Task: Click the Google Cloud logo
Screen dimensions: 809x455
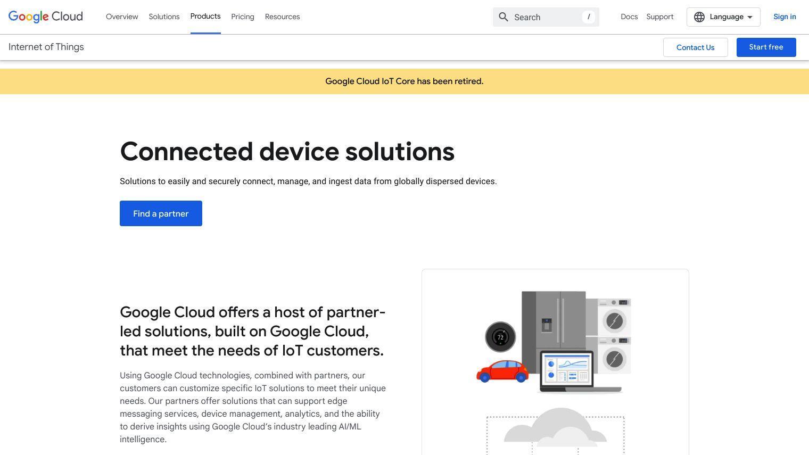Action: (x=46, y=16)
